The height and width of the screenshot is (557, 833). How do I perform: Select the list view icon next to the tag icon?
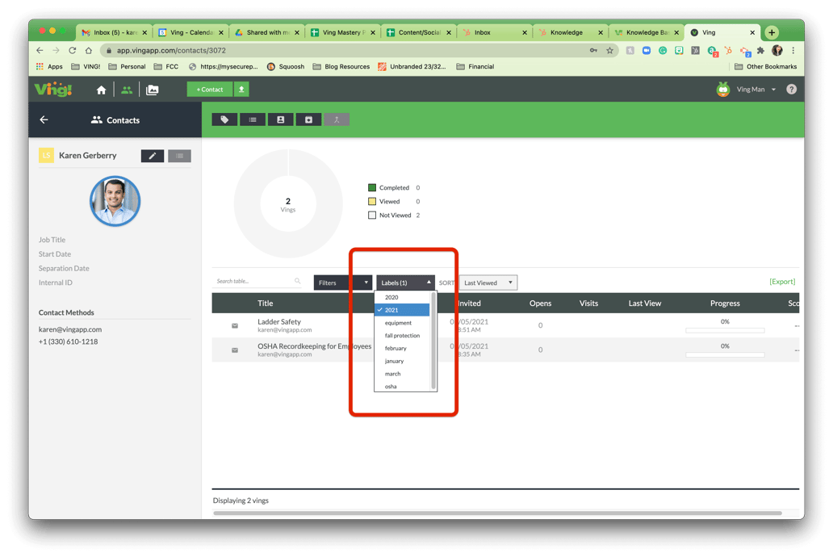point(252,119)
